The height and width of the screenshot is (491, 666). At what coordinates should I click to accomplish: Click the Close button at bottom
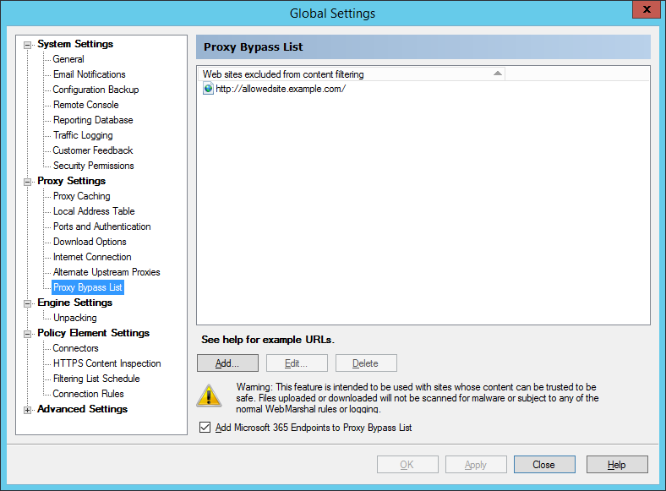pyautogui.click(x=544, y=465)
